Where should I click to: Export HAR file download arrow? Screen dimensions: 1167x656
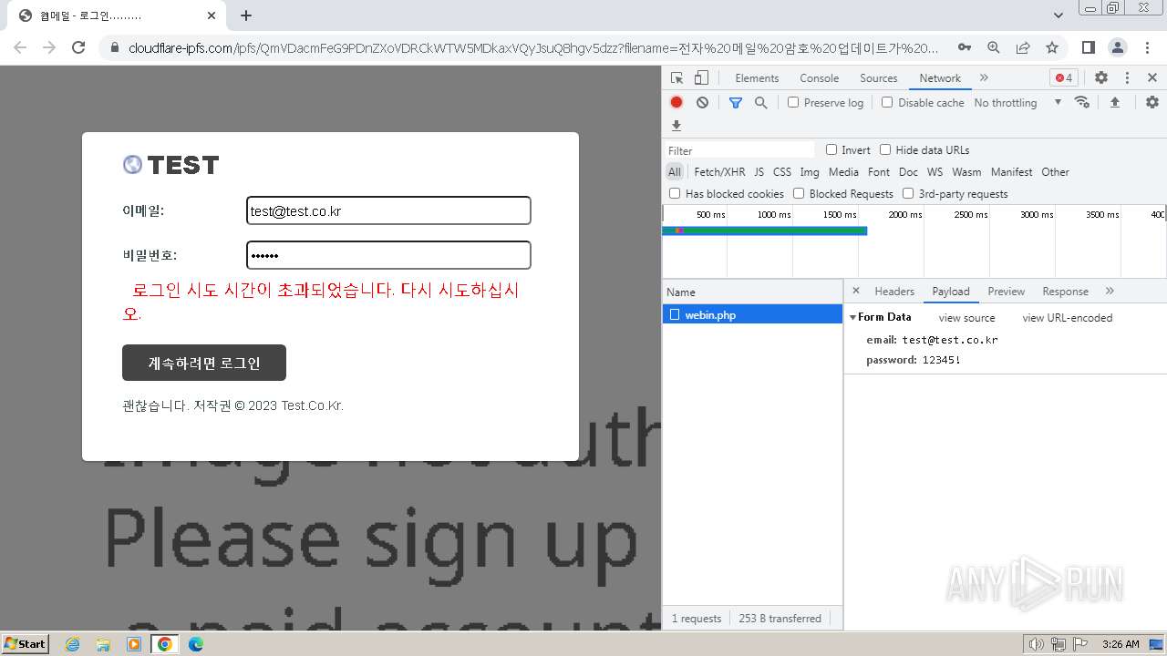676,126
